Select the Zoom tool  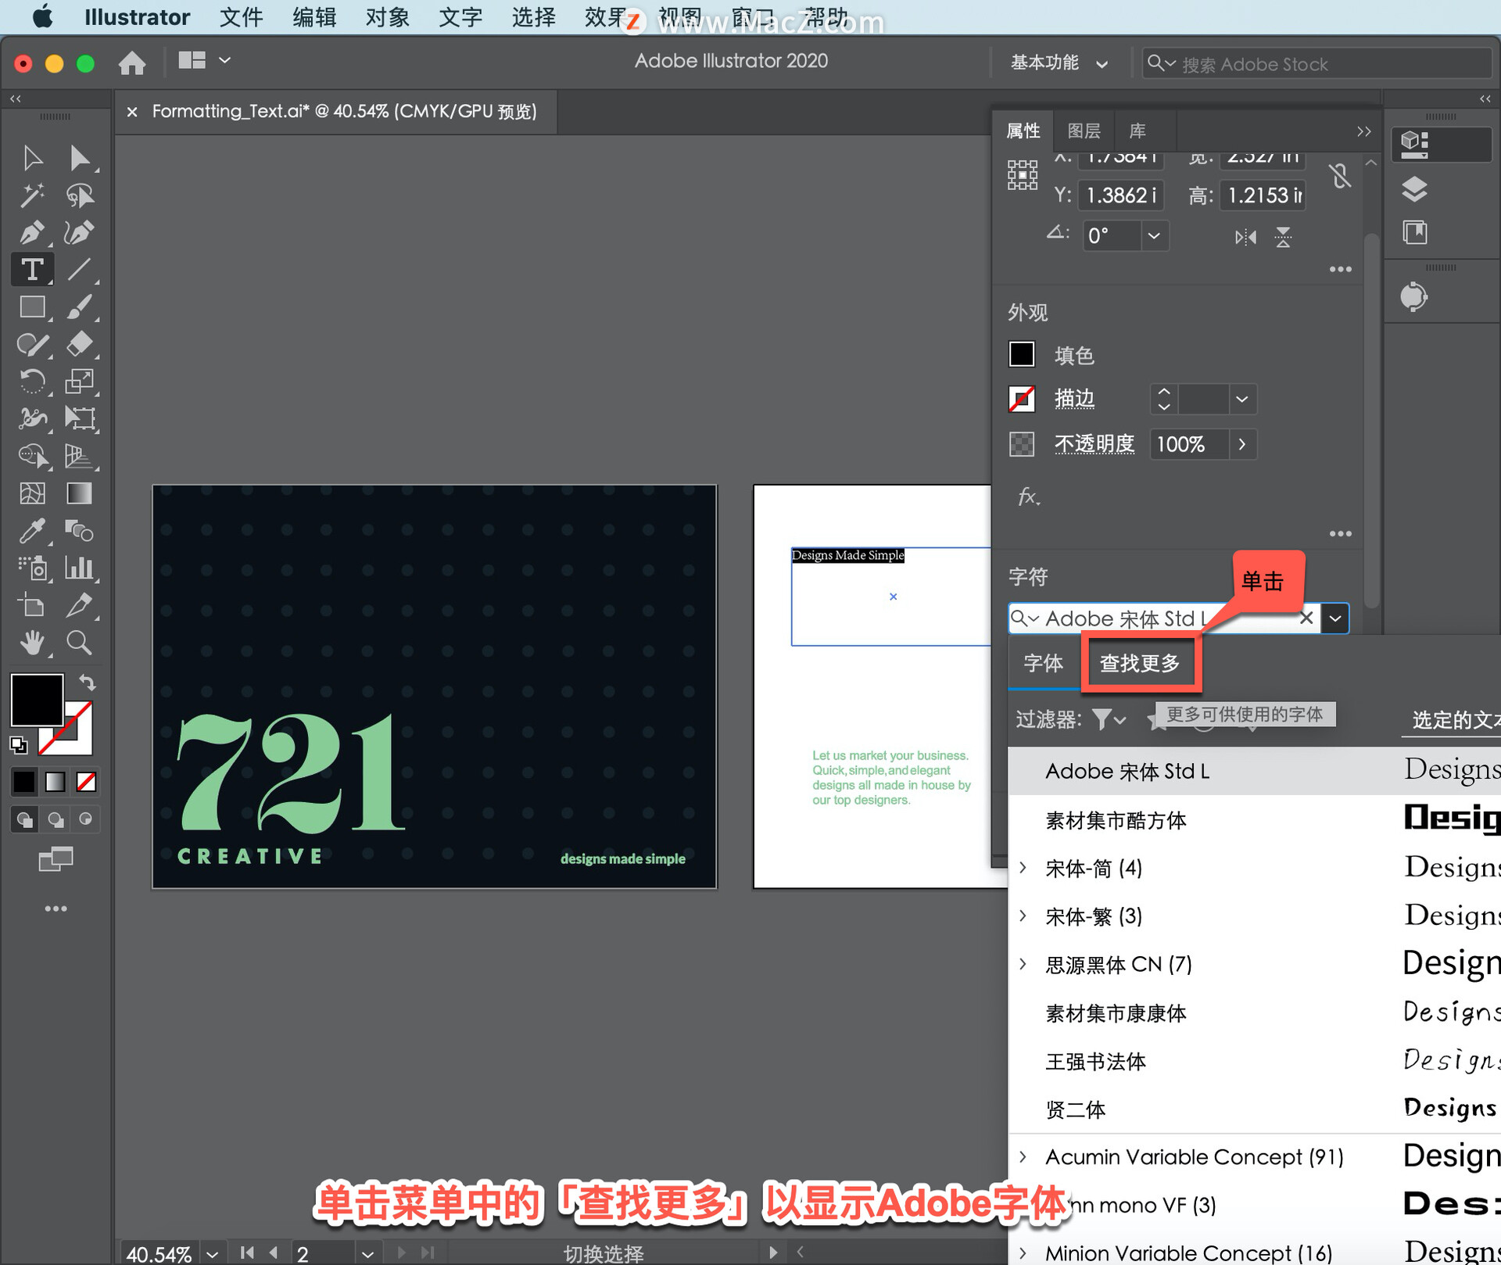pos(79,643)
